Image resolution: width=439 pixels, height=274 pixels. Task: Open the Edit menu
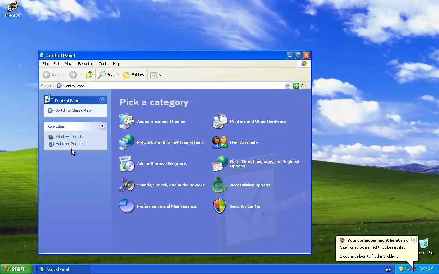56,64
